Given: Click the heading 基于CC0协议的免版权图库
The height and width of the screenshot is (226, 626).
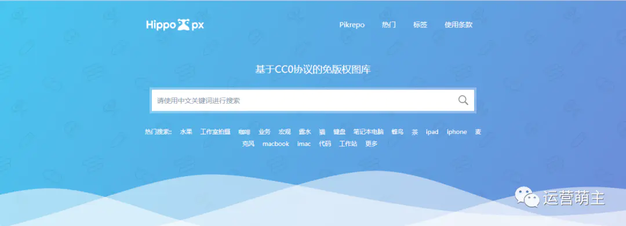Looking at the screenshot, I should point(313,70).
